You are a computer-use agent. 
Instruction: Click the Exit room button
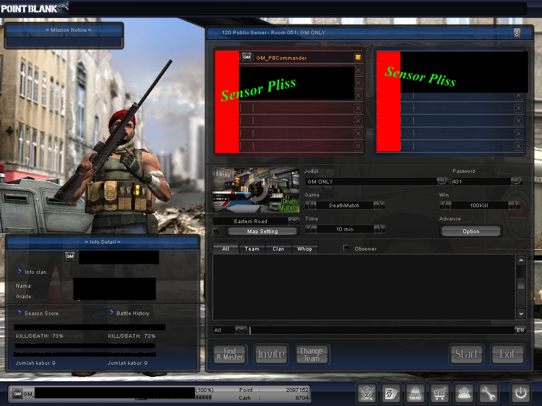508,354
